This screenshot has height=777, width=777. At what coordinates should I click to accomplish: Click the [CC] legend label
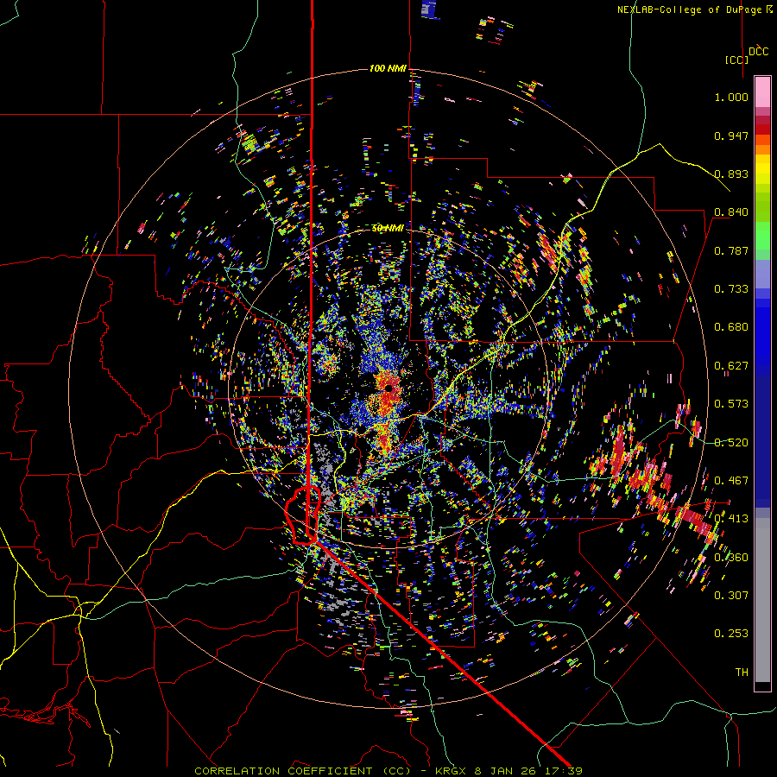pyautogui.click(x=736, y=60)
